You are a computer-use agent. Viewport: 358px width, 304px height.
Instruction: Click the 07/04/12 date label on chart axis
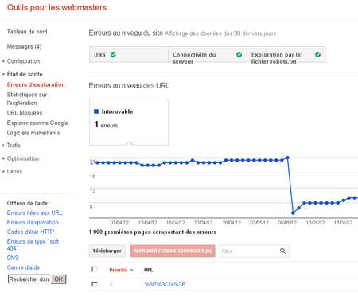click(119, 222)
